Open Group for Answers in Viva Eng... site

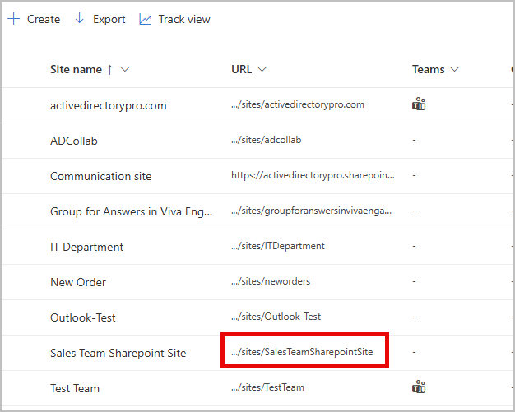[x=131, y=211]
